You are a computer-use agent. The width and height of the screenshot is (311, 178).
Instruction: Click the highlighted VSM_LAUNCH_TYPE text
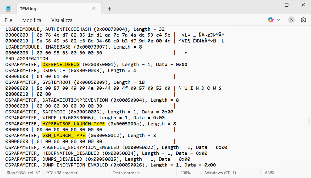(x=63, y=135)
